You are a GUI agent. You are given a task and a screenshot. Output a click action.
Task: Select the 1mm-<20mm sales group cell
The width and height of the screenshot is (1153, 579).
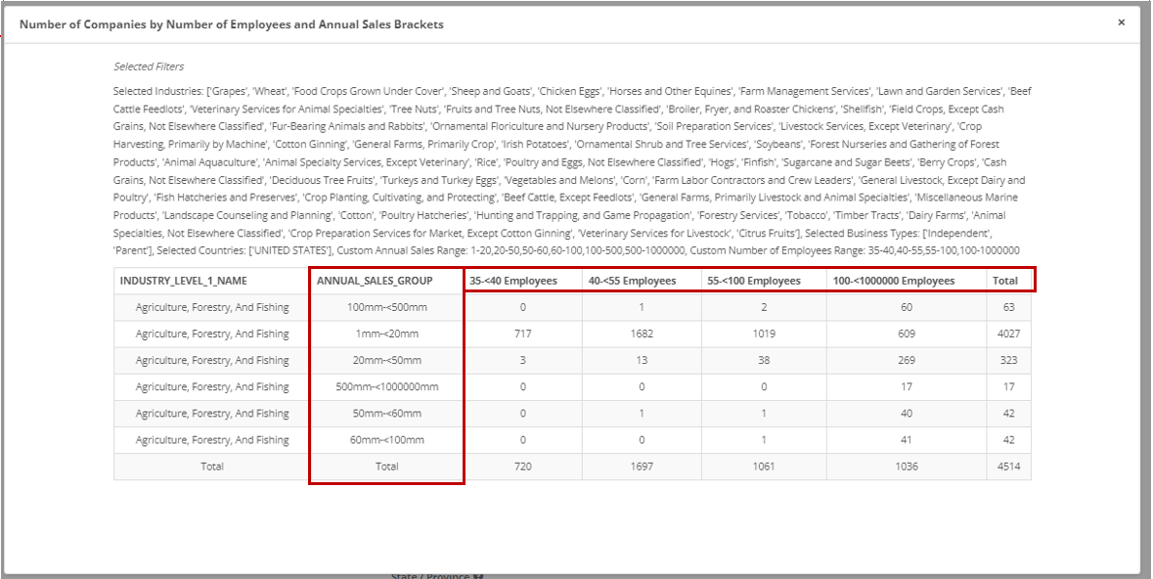click(x=386, y=334)
